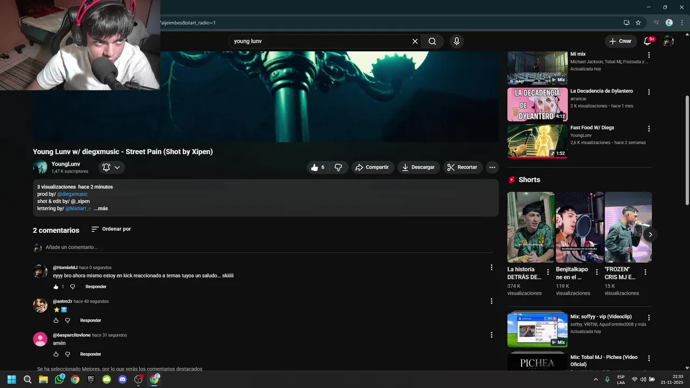This screenshot has height=388, width=690.
Task: Open subscription notification bell dropdown
Action: (112, 168)
